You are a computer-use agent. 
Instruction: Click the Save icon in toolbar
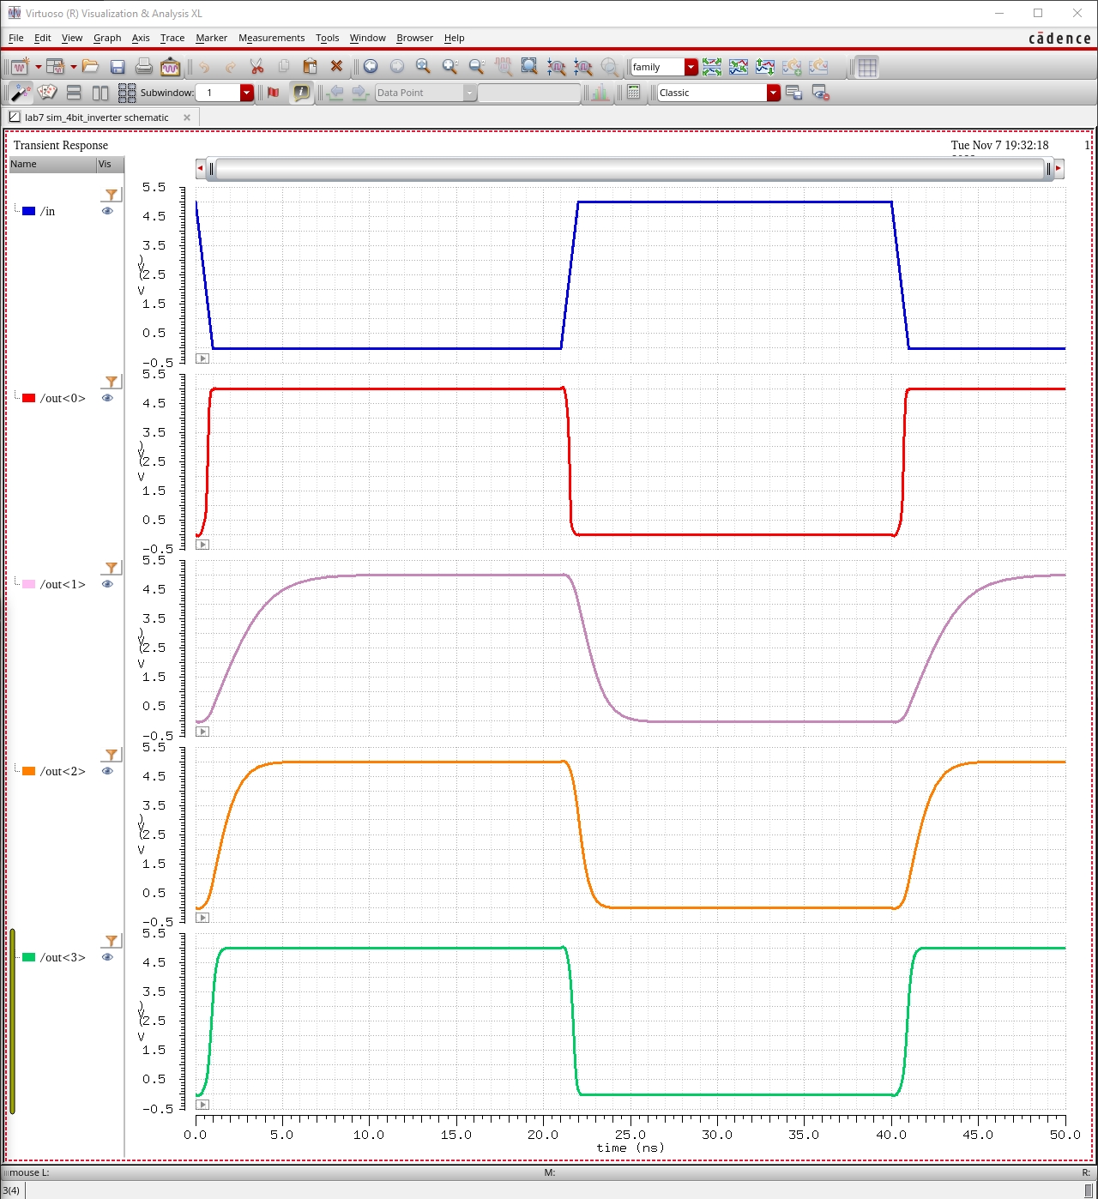(x=118, y=67)
